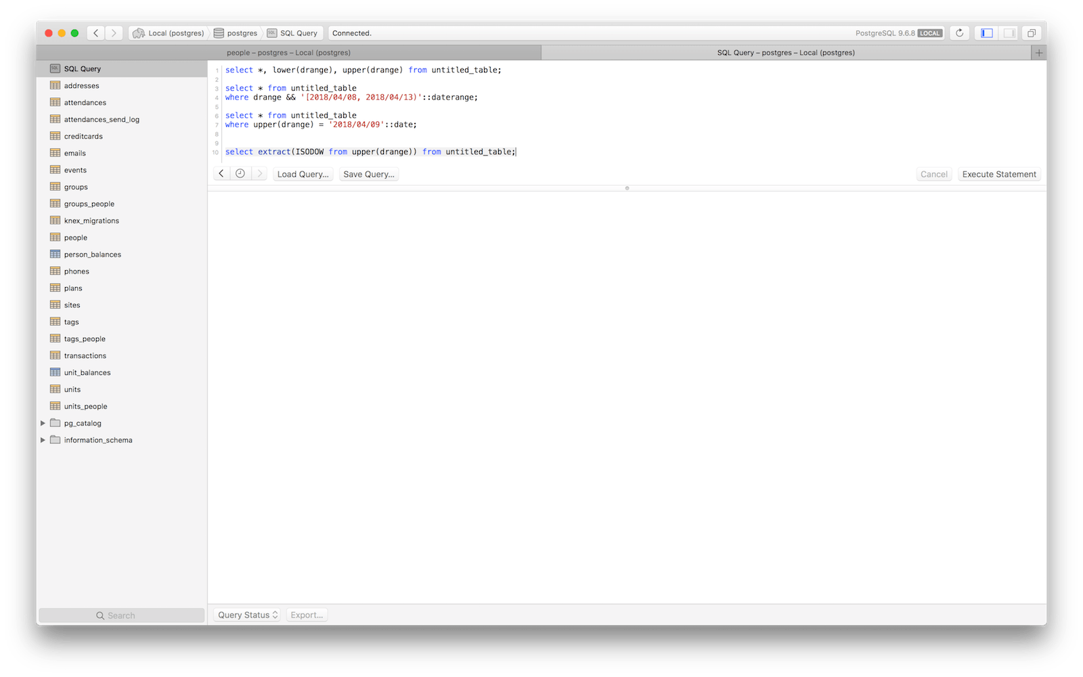Refresh the database connection
1083x677 pixels.
(959, 32)
